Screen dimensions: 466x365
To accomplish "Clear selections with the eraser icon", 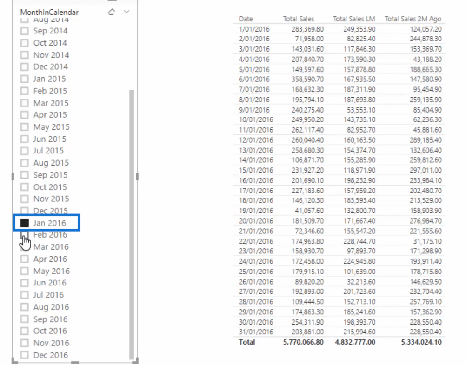I will pos(112,12).
